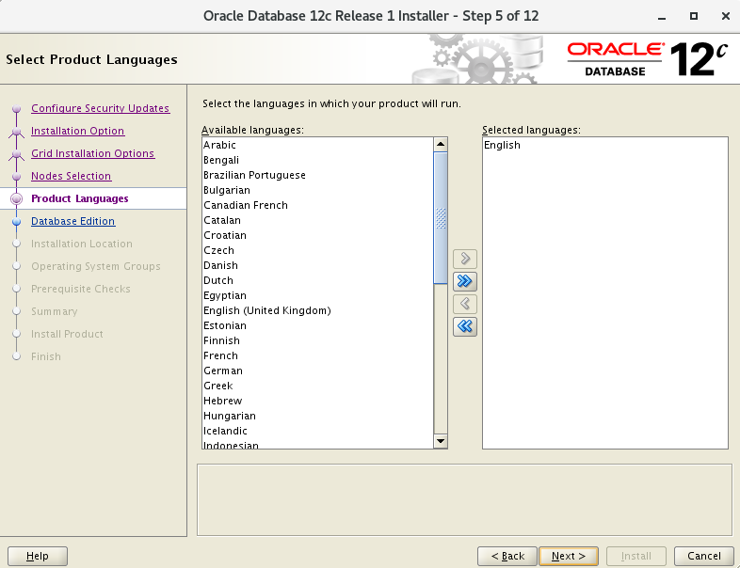Image resolution: width=740 pixels, height=568 pixels.
Task: Select French in Available languages
Action: [317, 355]
